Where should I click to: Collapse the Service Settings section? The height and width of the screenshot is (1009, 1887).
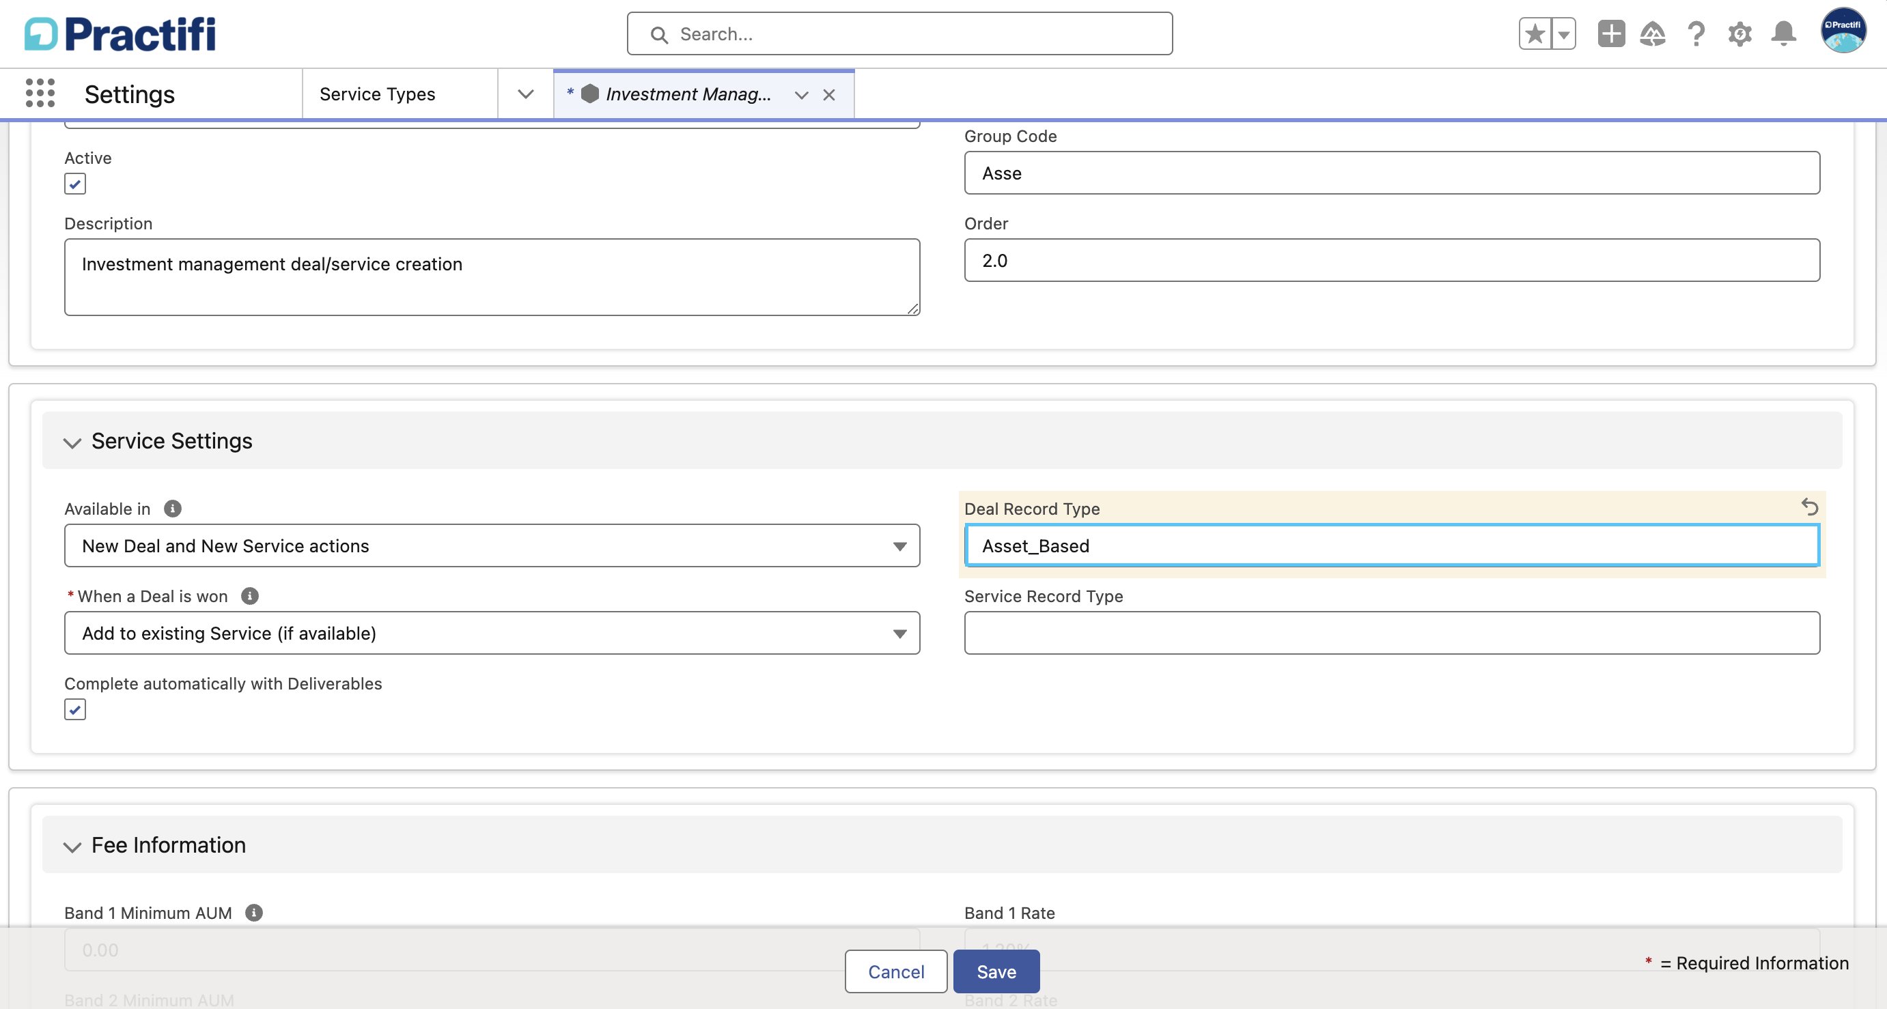72,442
